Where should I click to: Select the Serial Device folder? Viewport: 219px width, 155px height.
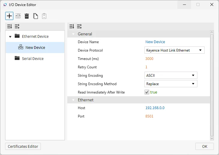(32, 59)
